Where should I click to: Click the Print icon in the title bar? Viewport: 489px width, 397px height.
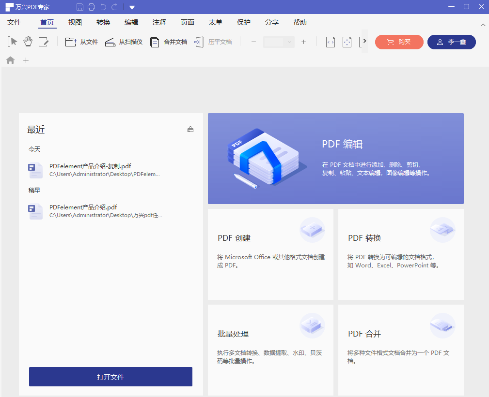91,7
